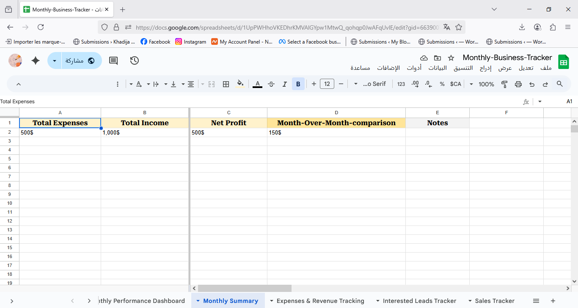Print the spreadsheet using the printer icon
Viewport: 578px width, 308px height.
pos(518,84)
